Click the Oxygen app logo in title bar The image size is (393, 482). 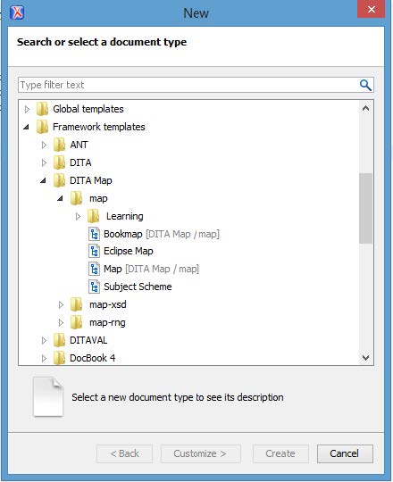(17, 12)
